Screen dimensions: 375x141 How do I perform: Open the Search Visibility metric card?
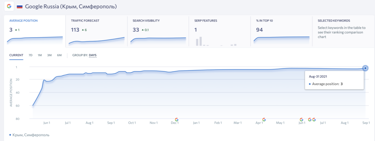(x=158, y=31)
